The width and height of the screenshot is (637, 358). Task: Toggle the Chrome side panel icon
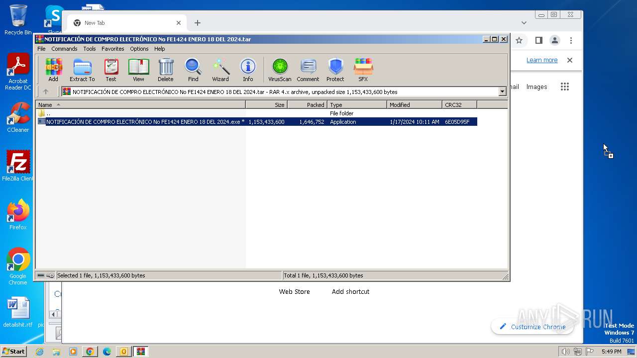point(538,40)
